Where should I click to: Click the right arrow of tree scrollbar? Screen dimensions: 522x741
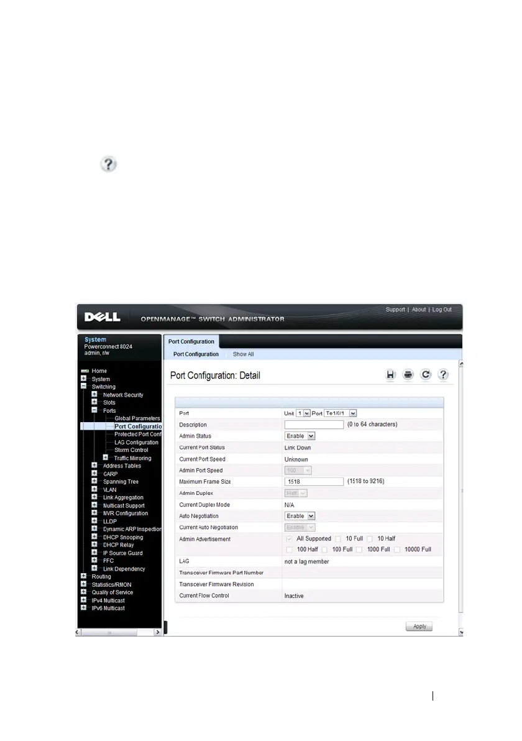coord(158,632)
